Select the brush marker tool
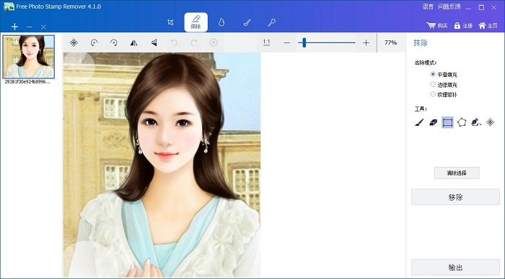 [x=419, y=122]
